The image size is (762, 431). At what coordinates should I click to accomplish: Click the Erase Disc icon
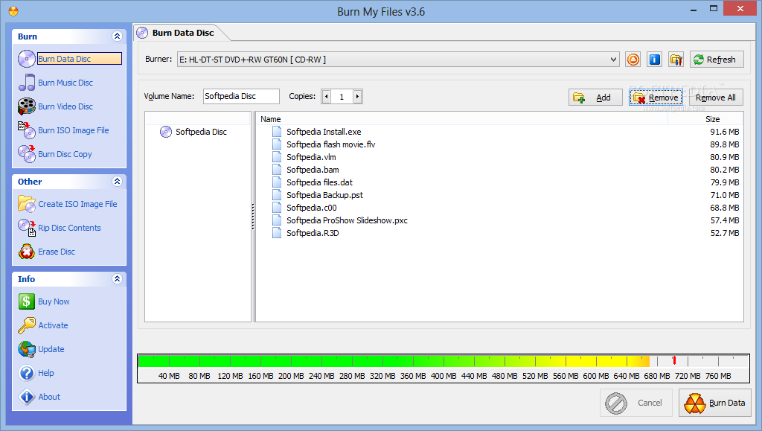coord(27,252)
